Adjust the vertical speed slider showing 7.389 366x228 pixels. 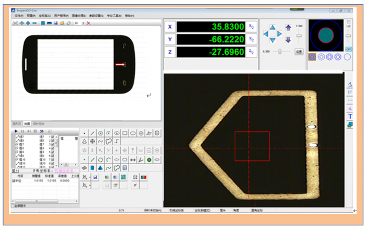[299, 36]
